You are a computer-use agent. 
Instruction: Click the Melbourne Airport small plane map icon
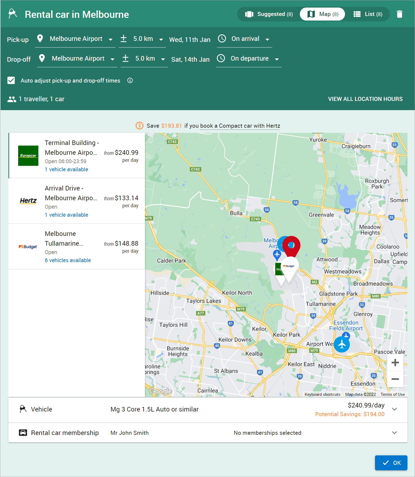pos(277,255)
